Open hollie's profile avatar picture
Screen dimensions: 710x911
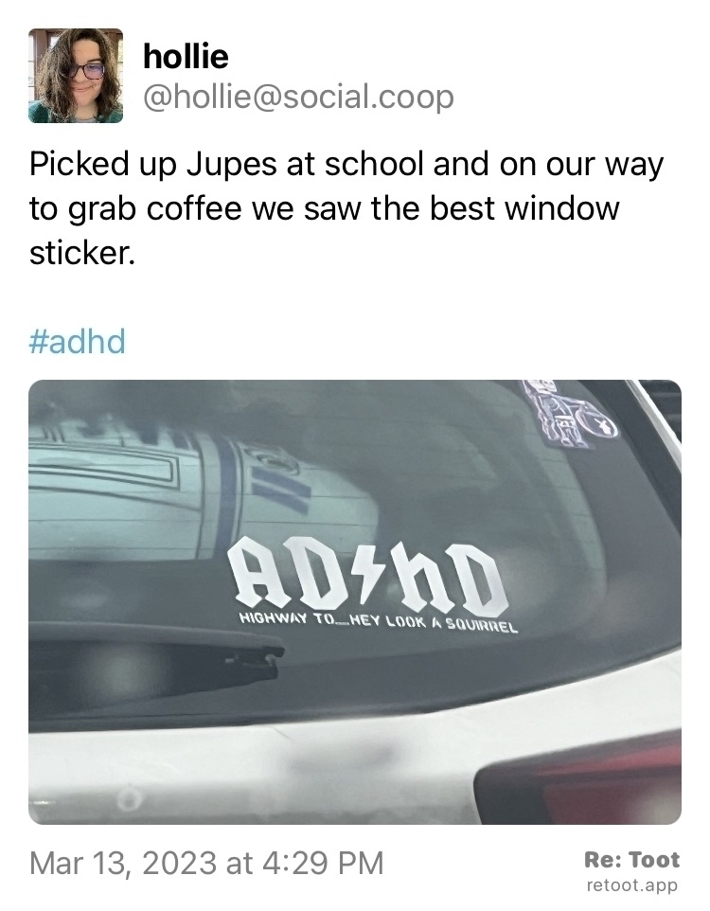pos(76,76)
